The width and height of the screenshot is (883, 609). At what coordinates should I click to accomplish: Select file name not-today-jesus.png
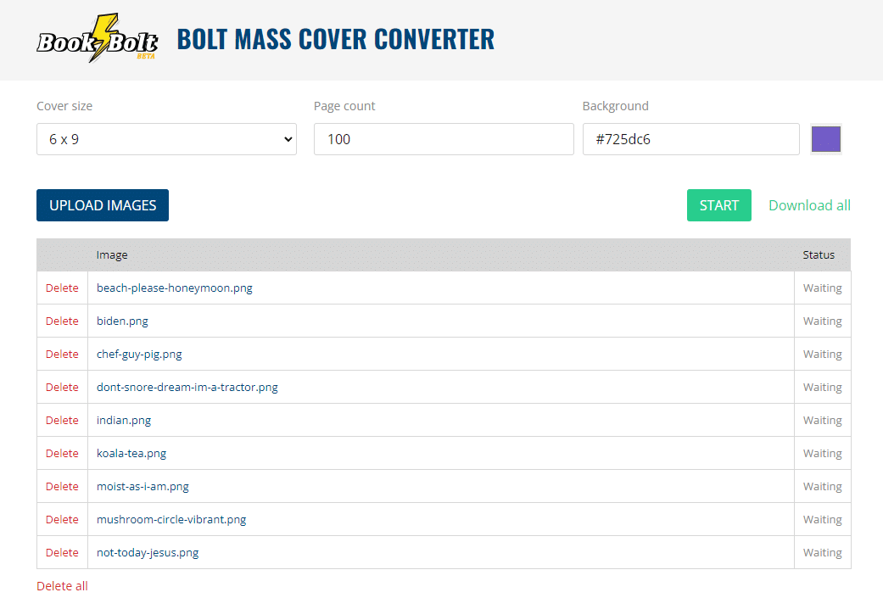pos(148,553)
